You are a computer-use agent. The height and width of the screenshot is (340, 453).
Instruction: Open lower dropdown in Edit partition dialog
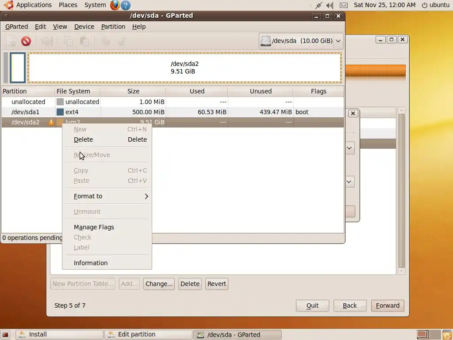pos(349,182)
